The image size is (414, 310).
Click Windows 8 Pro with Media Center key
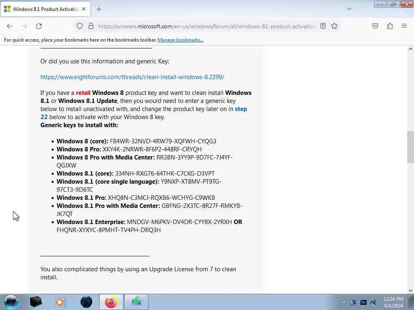pyautogui.click(x=144, y=161)
